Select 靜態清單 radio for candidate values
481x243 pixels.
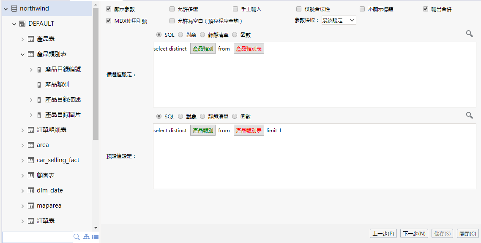pos(202,35)
